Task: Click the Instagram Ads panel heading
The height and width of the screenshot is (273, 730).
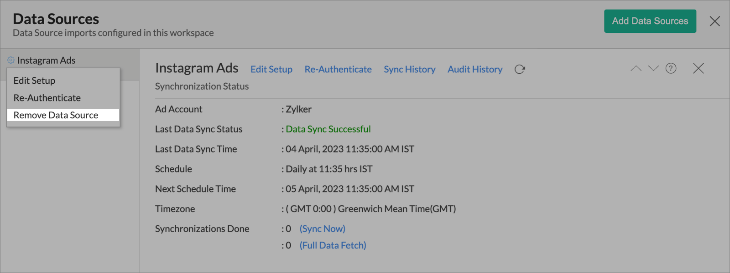Action: (197, 68)
